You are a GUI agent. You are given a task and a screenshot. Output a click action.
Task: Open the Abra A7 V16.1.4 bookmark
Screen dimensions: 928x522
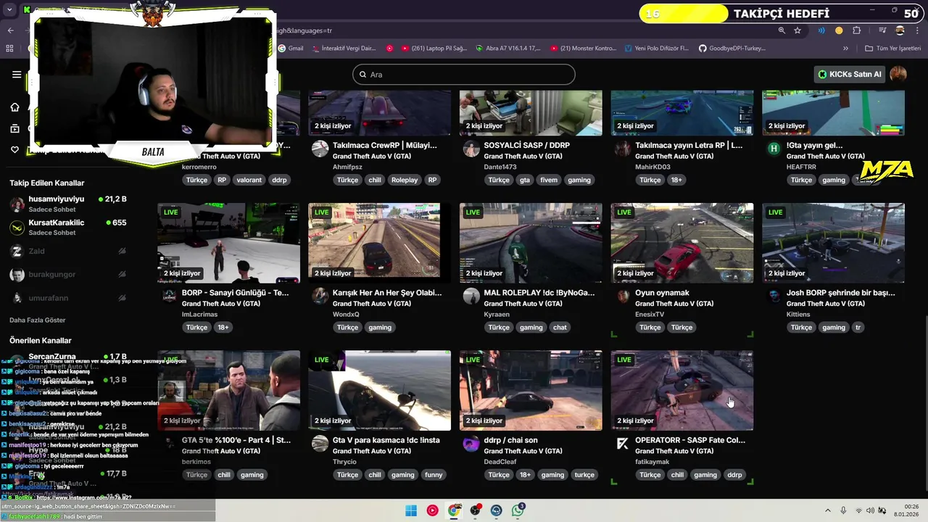pyautogui.click(x=508, y=49)
